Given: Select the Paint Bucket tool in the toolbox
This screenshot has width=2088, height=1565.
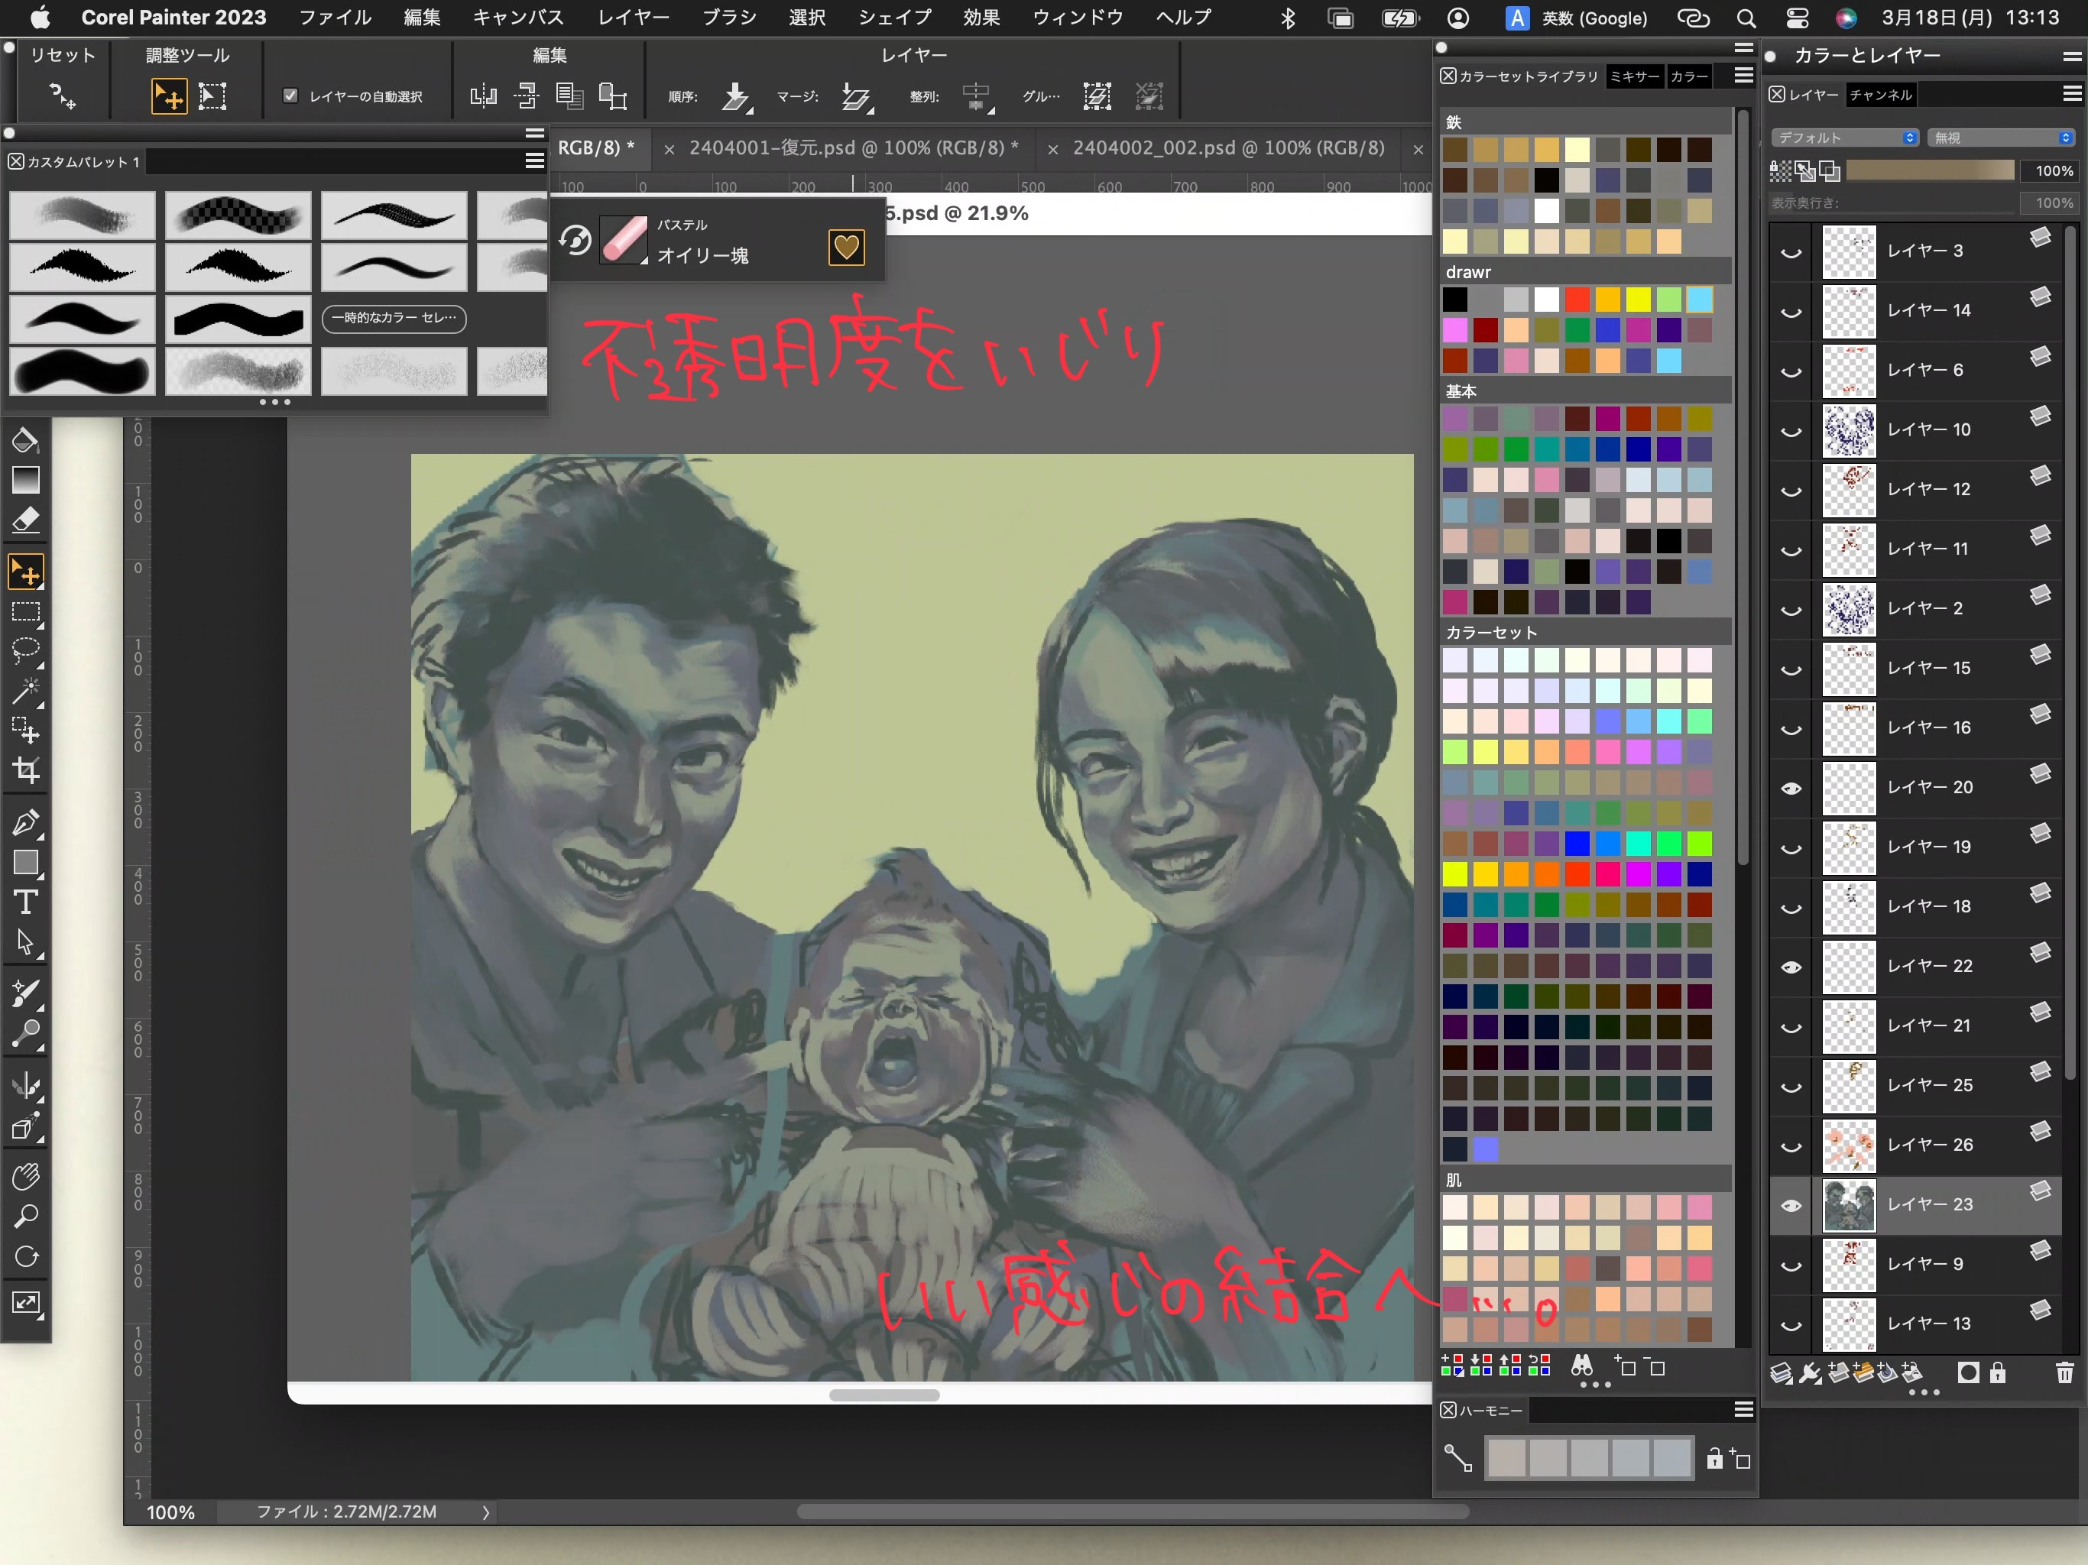Looking at the screenshot, I should point(25,440).
